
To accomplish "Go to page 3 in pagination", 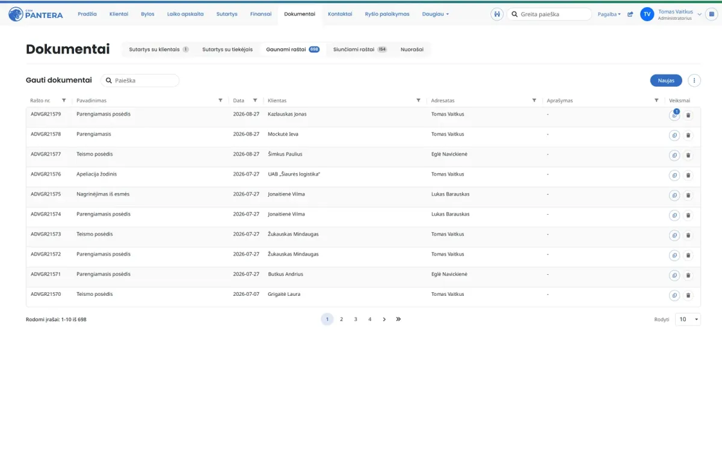I will (356, 319).
